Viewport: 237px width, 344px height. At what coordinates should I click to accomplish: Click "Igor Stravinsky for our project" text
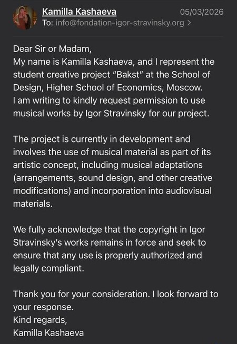146,114
